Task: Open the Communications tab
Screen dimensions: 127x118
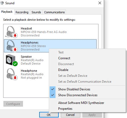Action: pos(54,12)
